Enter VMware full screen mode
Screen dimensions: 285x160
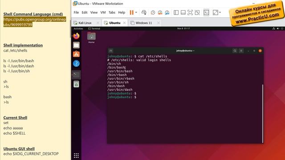point(190,12)
